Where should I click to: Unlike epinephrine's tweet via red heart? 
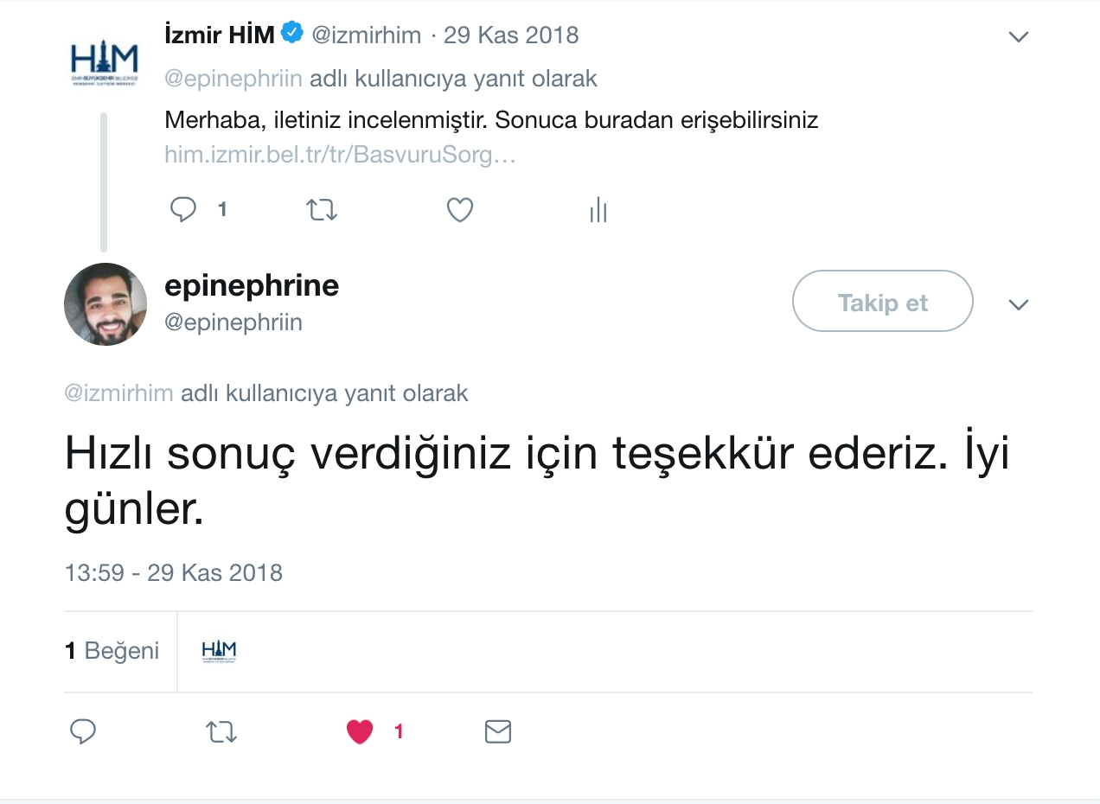360,731
